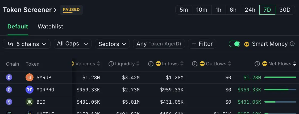Click the info icon beside Smart Money
This screenshot has height=114, width=299.
[292, 44]
